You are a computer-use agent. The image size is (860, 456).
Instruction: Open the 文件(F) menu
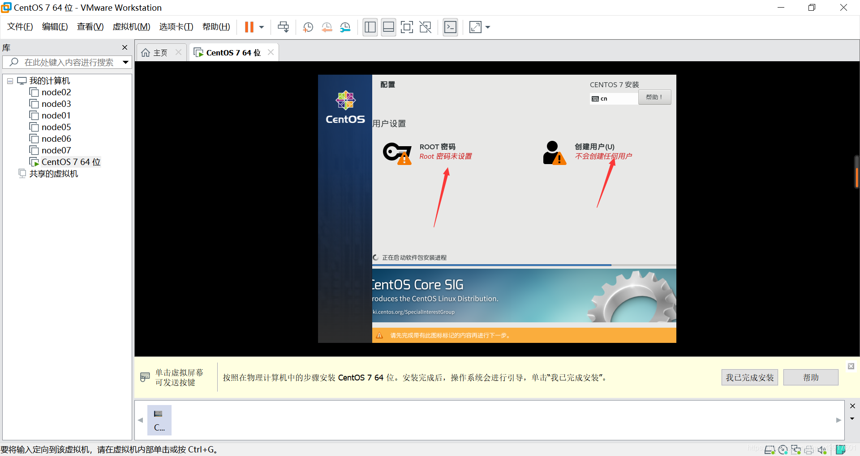pyautogui.click(x=20, y=27)
